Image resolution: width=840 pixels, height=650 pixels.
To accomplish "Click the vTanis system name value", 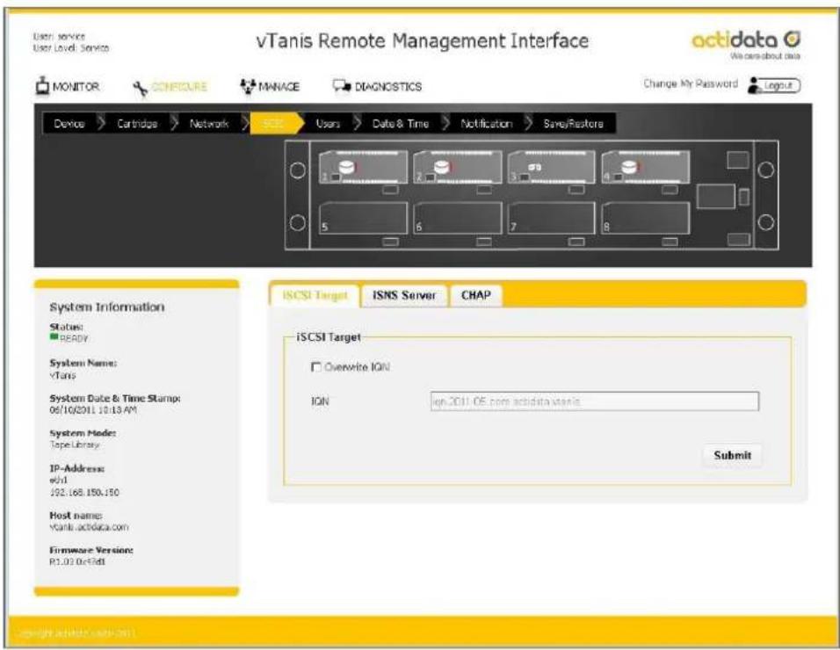I will (x=62, y=375).
